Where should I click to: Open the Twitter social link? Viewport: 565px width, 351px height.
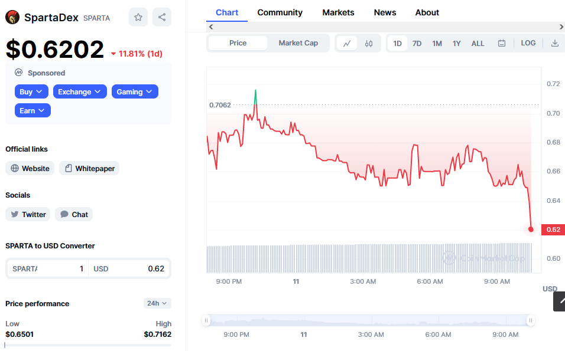point(28,214)
